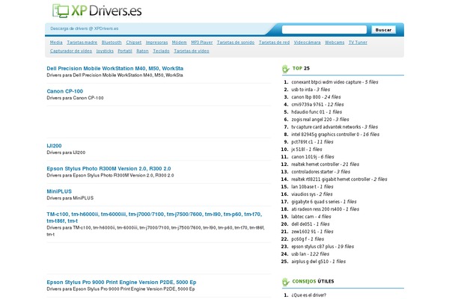This screenshot has width=449, height=299.
Task: Open the MP3 Player category
Action: (202, 43)
